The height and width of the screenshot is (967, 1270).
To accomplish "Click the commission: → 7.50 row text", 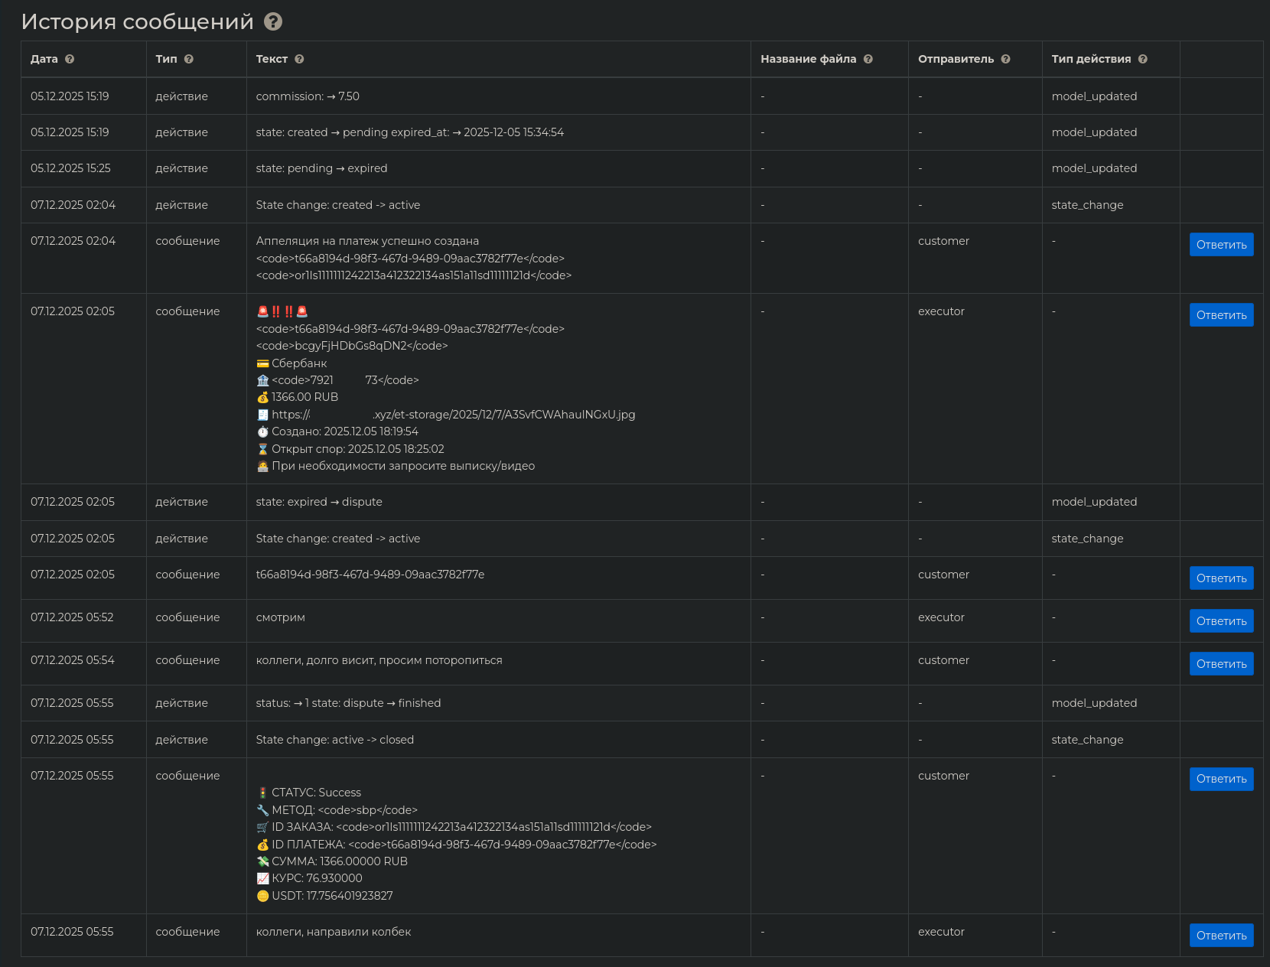I will click(x=308, y=96).
